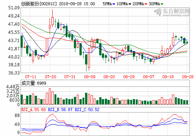Viewport: 194px width, 136px height.
Task: Click the 09-28 date axis label
Action: [188, 77]
